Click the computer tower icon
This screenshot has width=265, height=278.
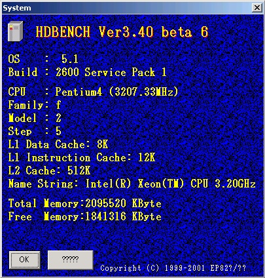pos(15,31)
